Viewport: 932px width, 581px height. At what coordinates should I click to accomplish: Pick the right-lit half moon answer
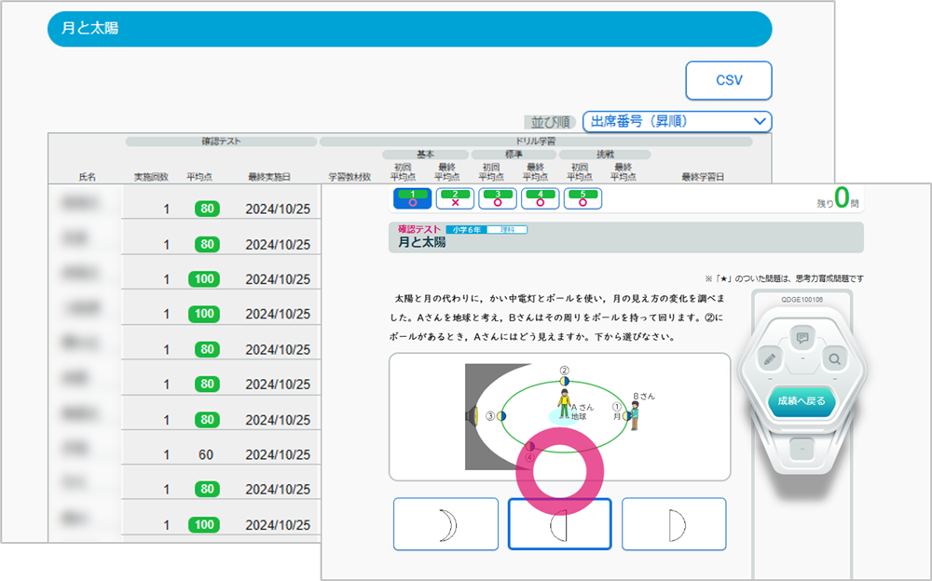point(673,523)
